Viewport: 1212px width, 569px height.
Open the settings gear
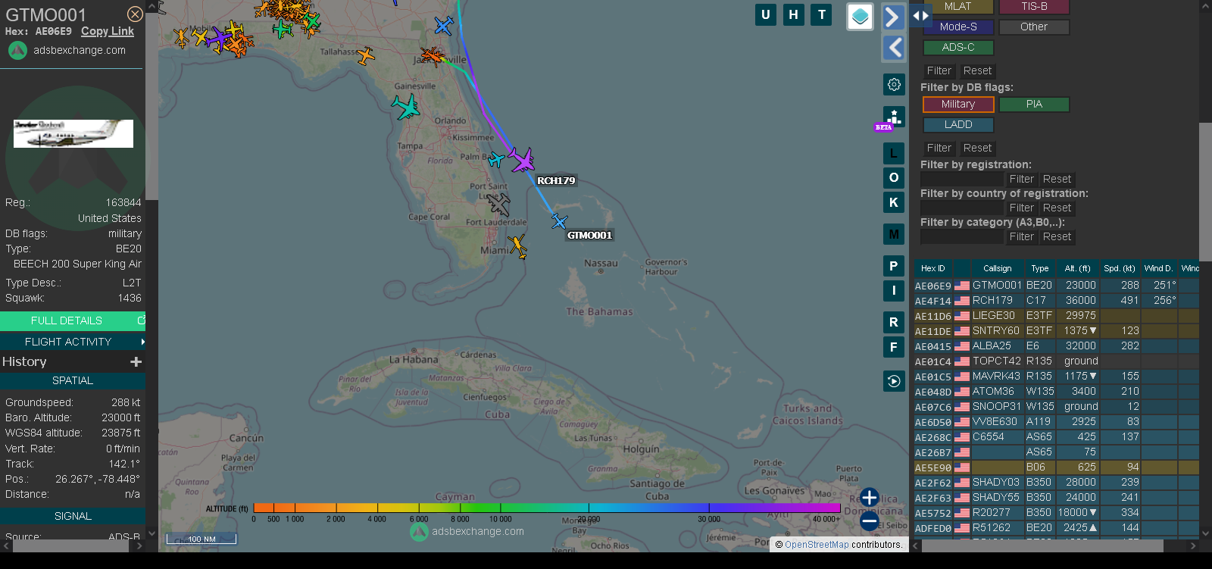click(x=894, y=84)
